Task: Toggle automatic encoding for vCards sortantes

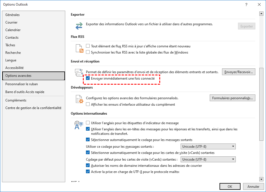Action: [88, 152]
